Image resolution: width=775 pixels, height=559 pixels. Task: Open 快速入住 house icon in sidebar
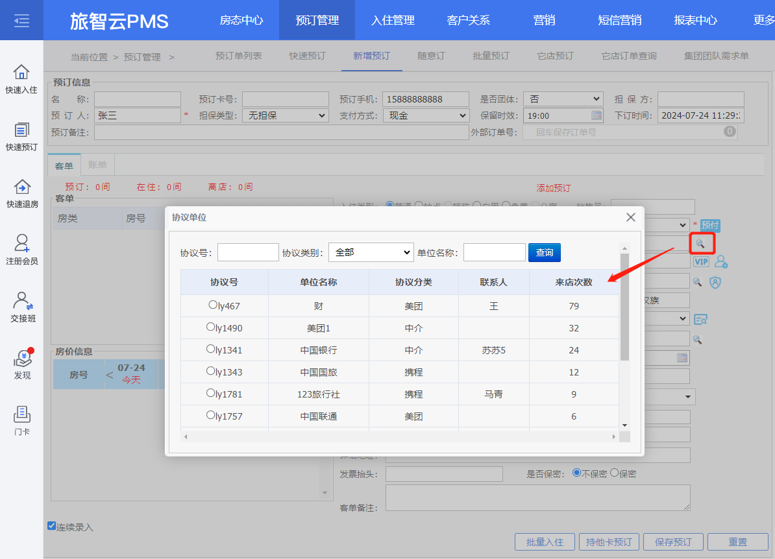21,72
